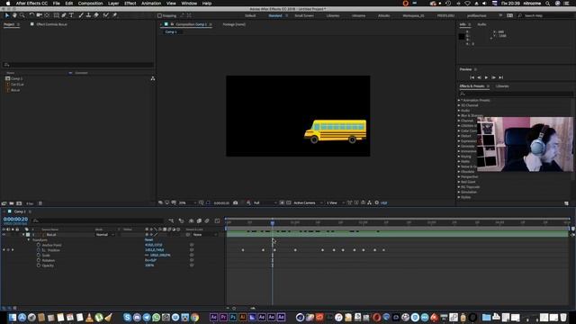Viewport: 576px width, 324px height.
Task: Open composition flowchart icon in viewer footer
Action: pyautogui.click(x=370, y=202)
